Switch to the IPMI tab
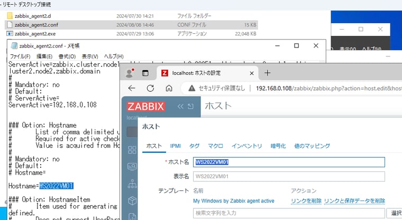This screenshot has height=220, width=402. [x=176, y=146]
